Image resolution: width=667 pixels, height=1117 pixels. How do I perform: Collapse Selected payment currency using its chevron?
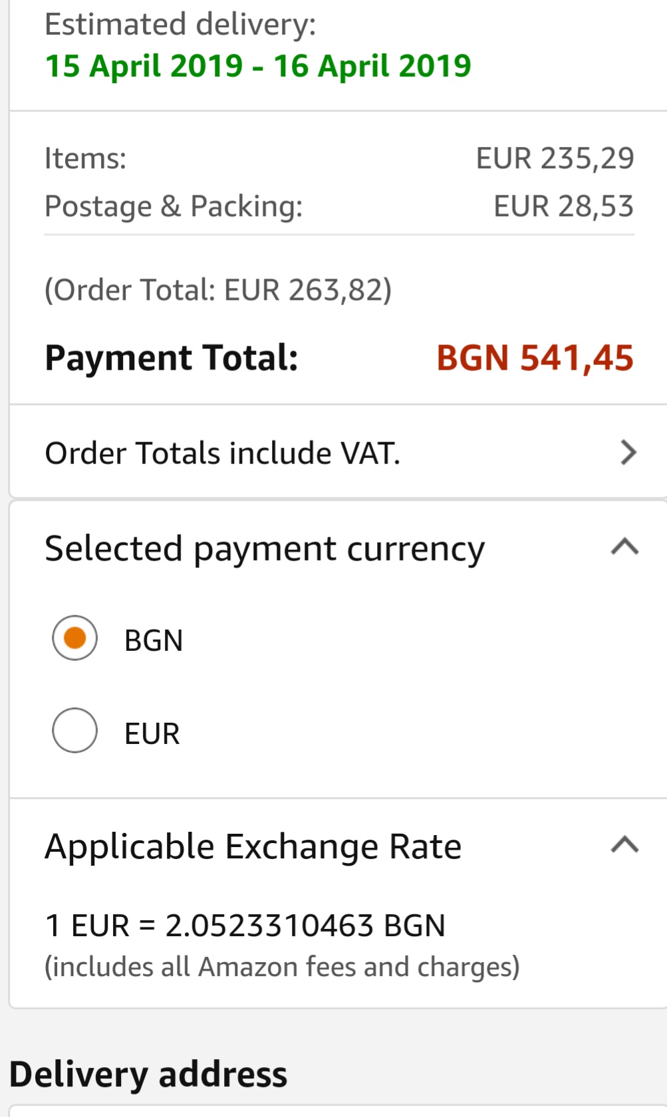point(624,548)
